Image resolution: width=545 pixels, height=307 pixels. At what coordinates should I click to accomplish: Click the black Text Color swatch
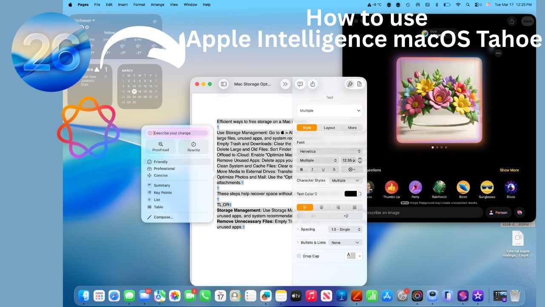(350, 194)
